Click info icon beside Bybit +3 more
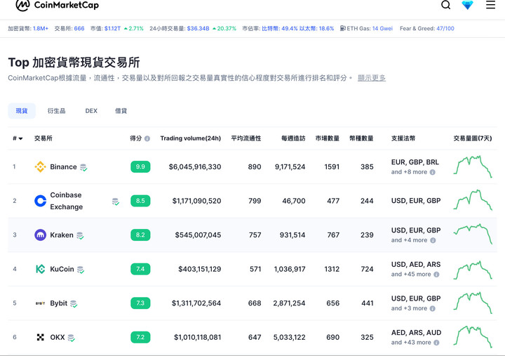The width and height of the screenshot is (505, 356). pyautogui.click(x=433, y=308)
